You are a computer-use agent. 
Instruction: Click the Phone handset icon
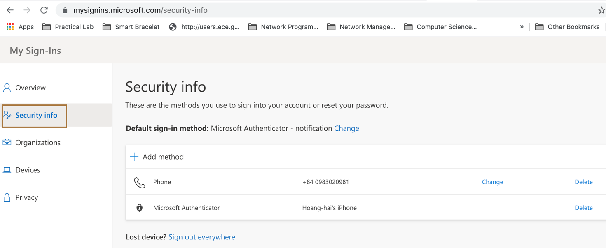click(140, 182)
